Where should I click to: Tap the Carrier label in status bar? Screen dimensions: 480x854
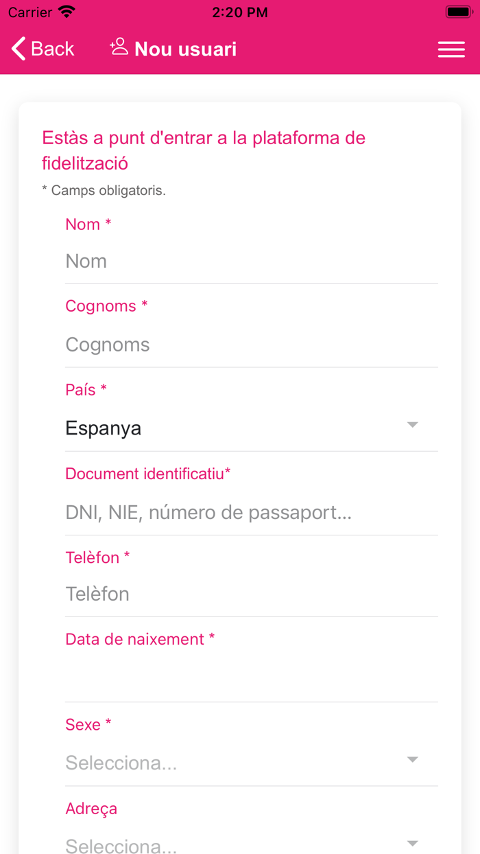30,12
